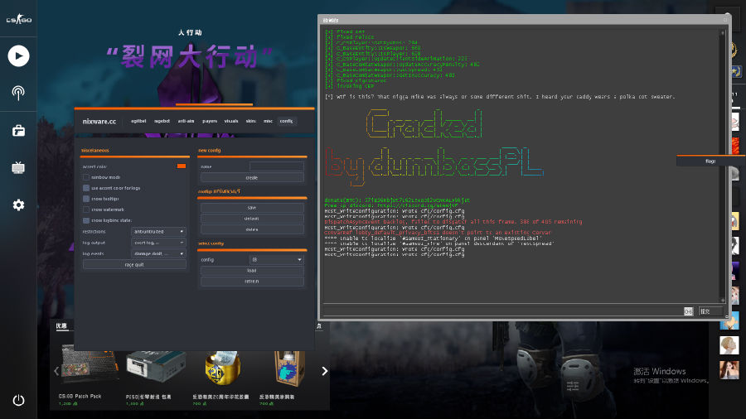Open the log output dropdown
This screenshot has width=746, height=419.
click(x=158, y=243)
